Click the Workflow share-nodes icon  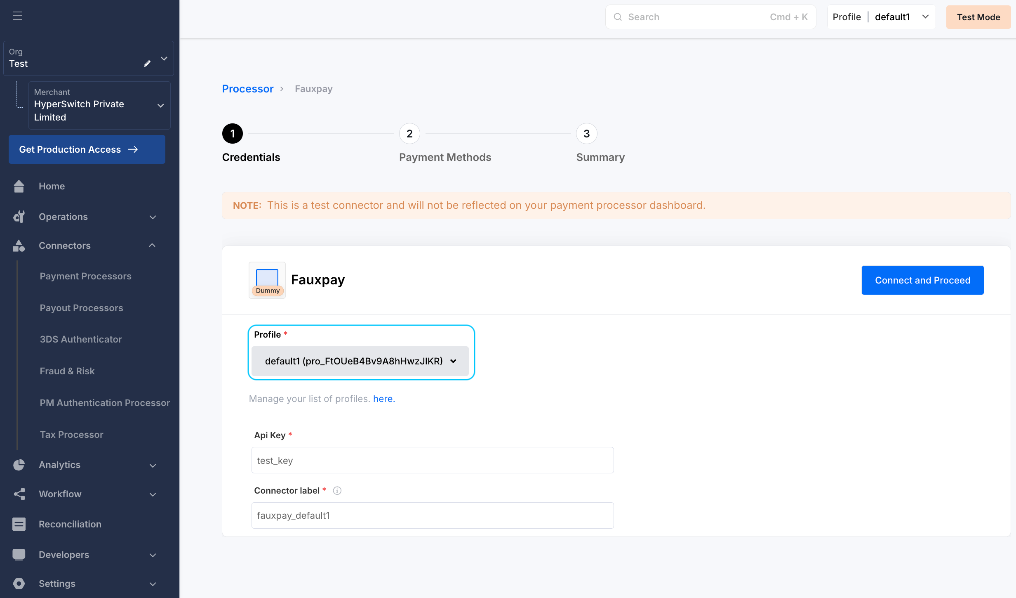[19, 494]
